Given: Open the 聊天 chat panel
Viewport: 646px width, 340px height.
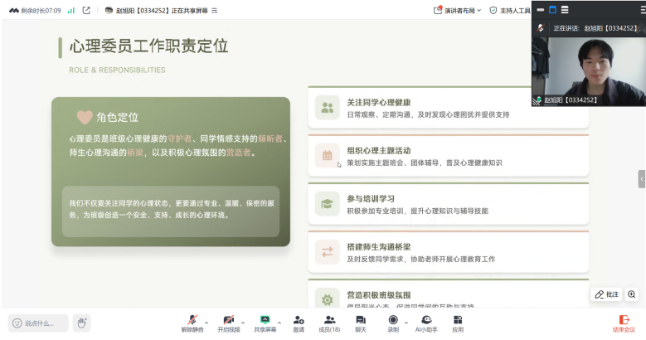Looking at the screenshot, I should click(361, 321).
